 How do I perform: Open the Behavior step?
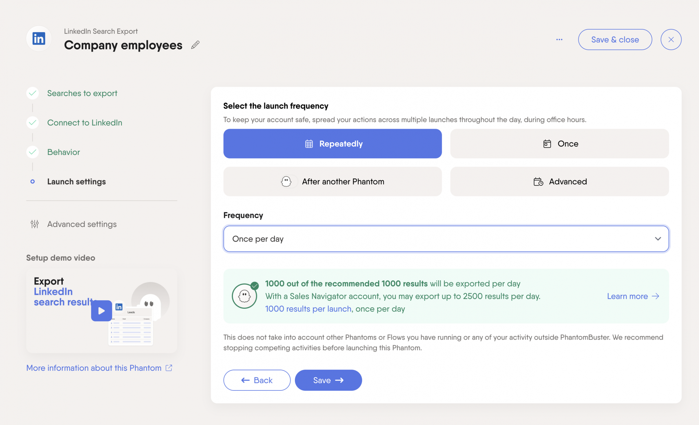(64, 152)
